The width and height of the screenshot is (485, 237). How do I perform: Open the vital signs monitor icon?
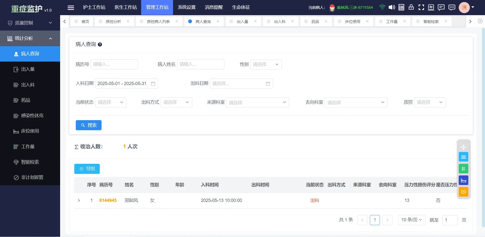tap(431, 7)
